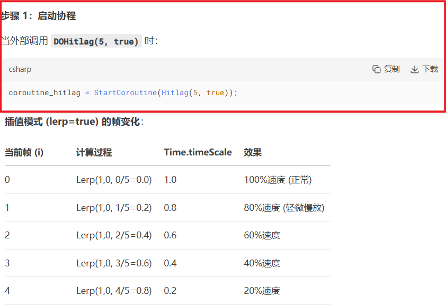This screenshot has width=446, height=305.
Task: Click timeScale value 0.8
Action: tap(170, 208)
